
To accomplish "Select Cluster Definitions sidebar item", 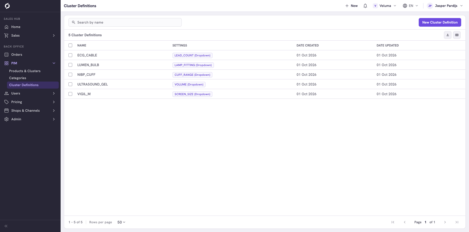I will [33, 85].
